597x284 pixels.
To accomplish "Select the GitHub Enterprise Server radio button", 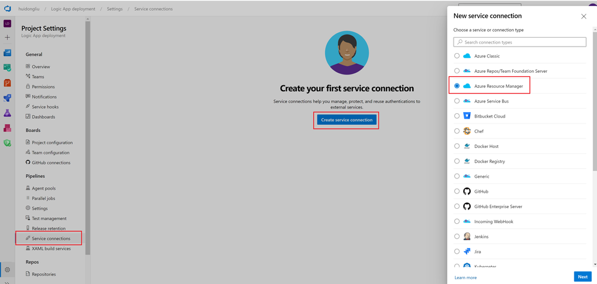I will (x=457, y=206).
